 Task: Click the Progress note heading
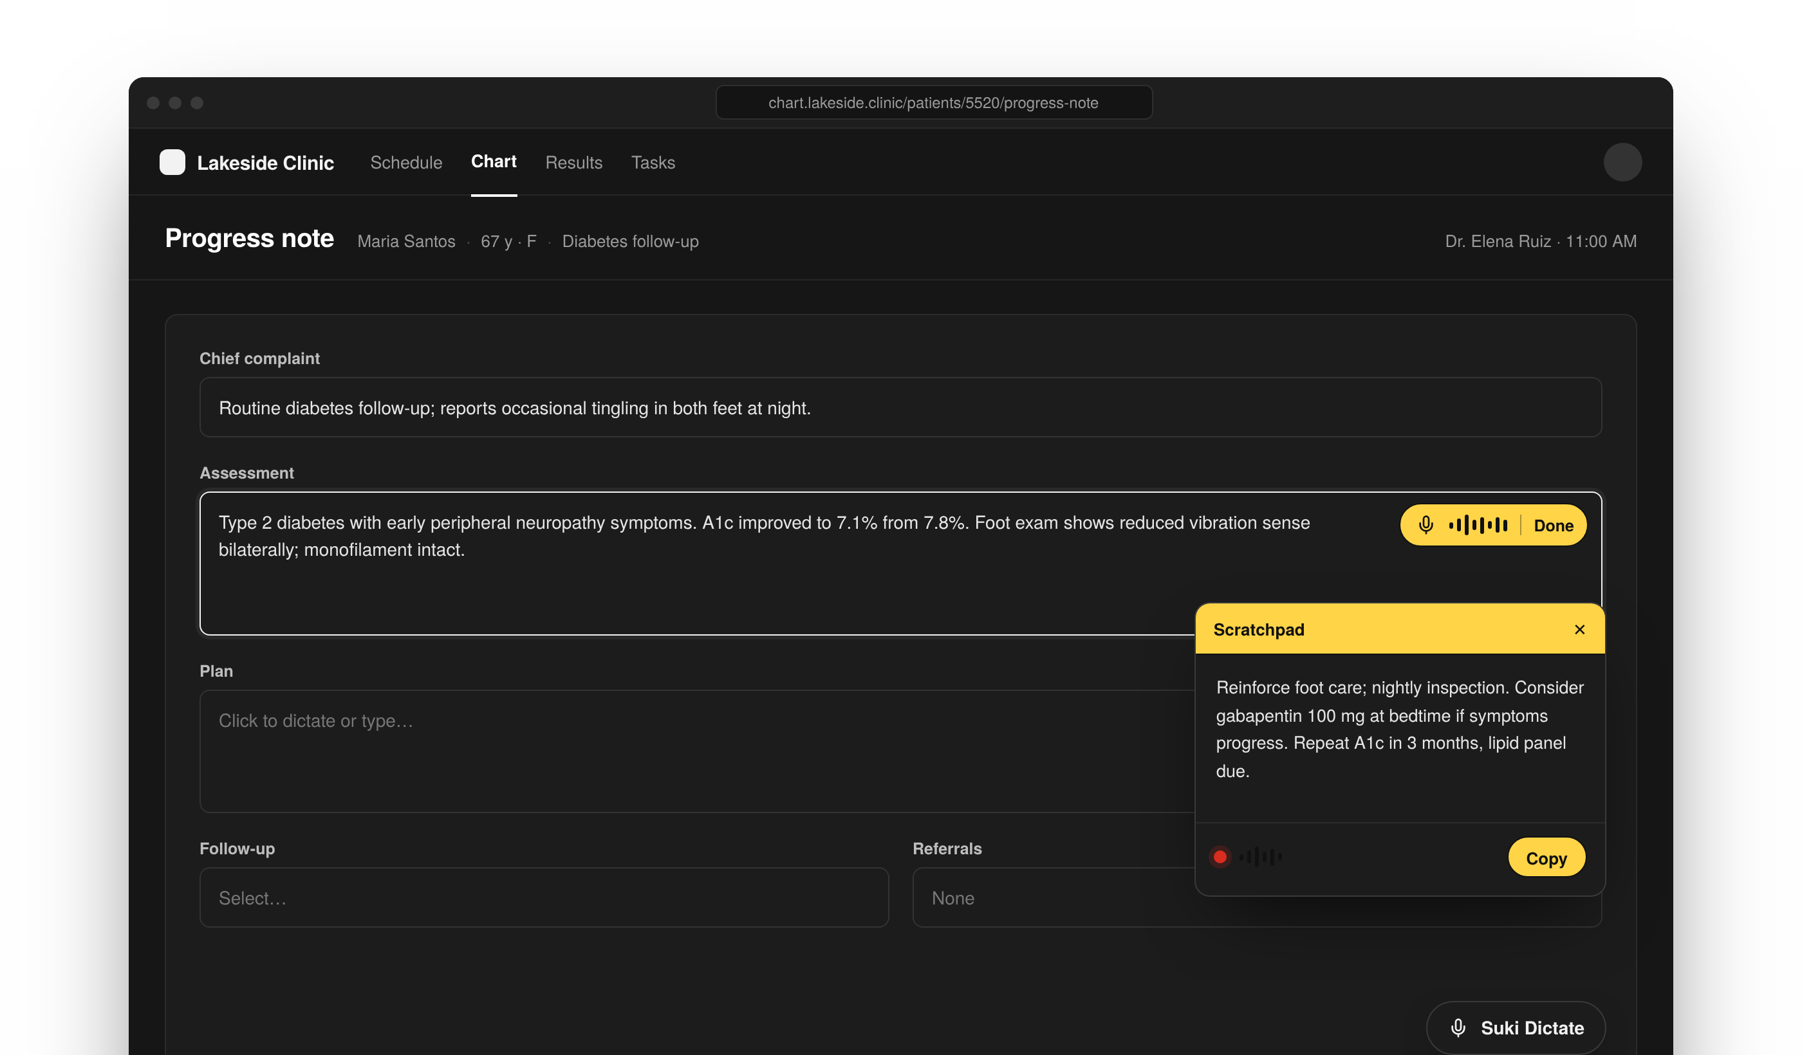(x=249, y=238)
